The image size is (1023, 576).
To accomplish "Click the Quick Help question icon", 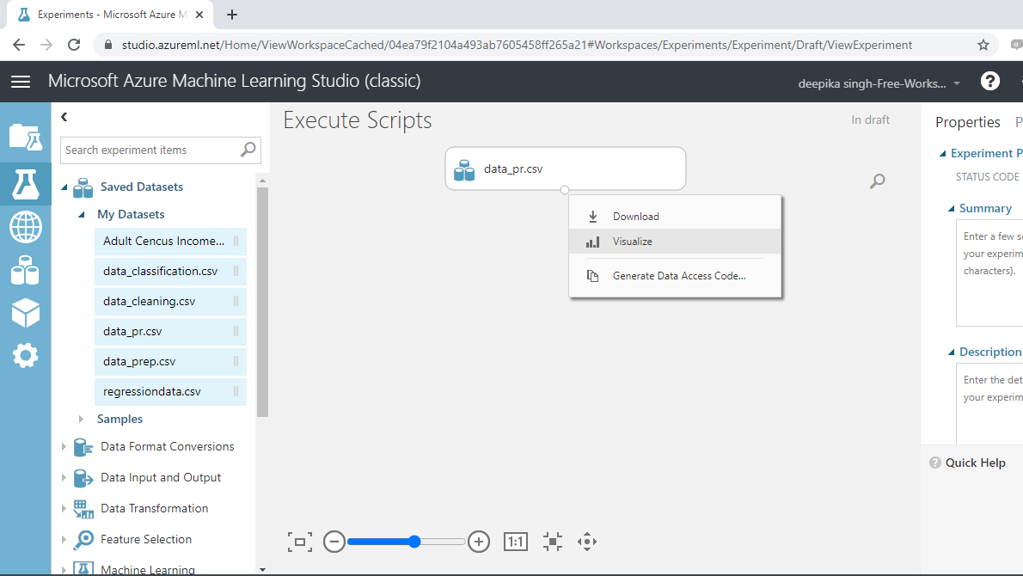I will click(x=935, y=463).
